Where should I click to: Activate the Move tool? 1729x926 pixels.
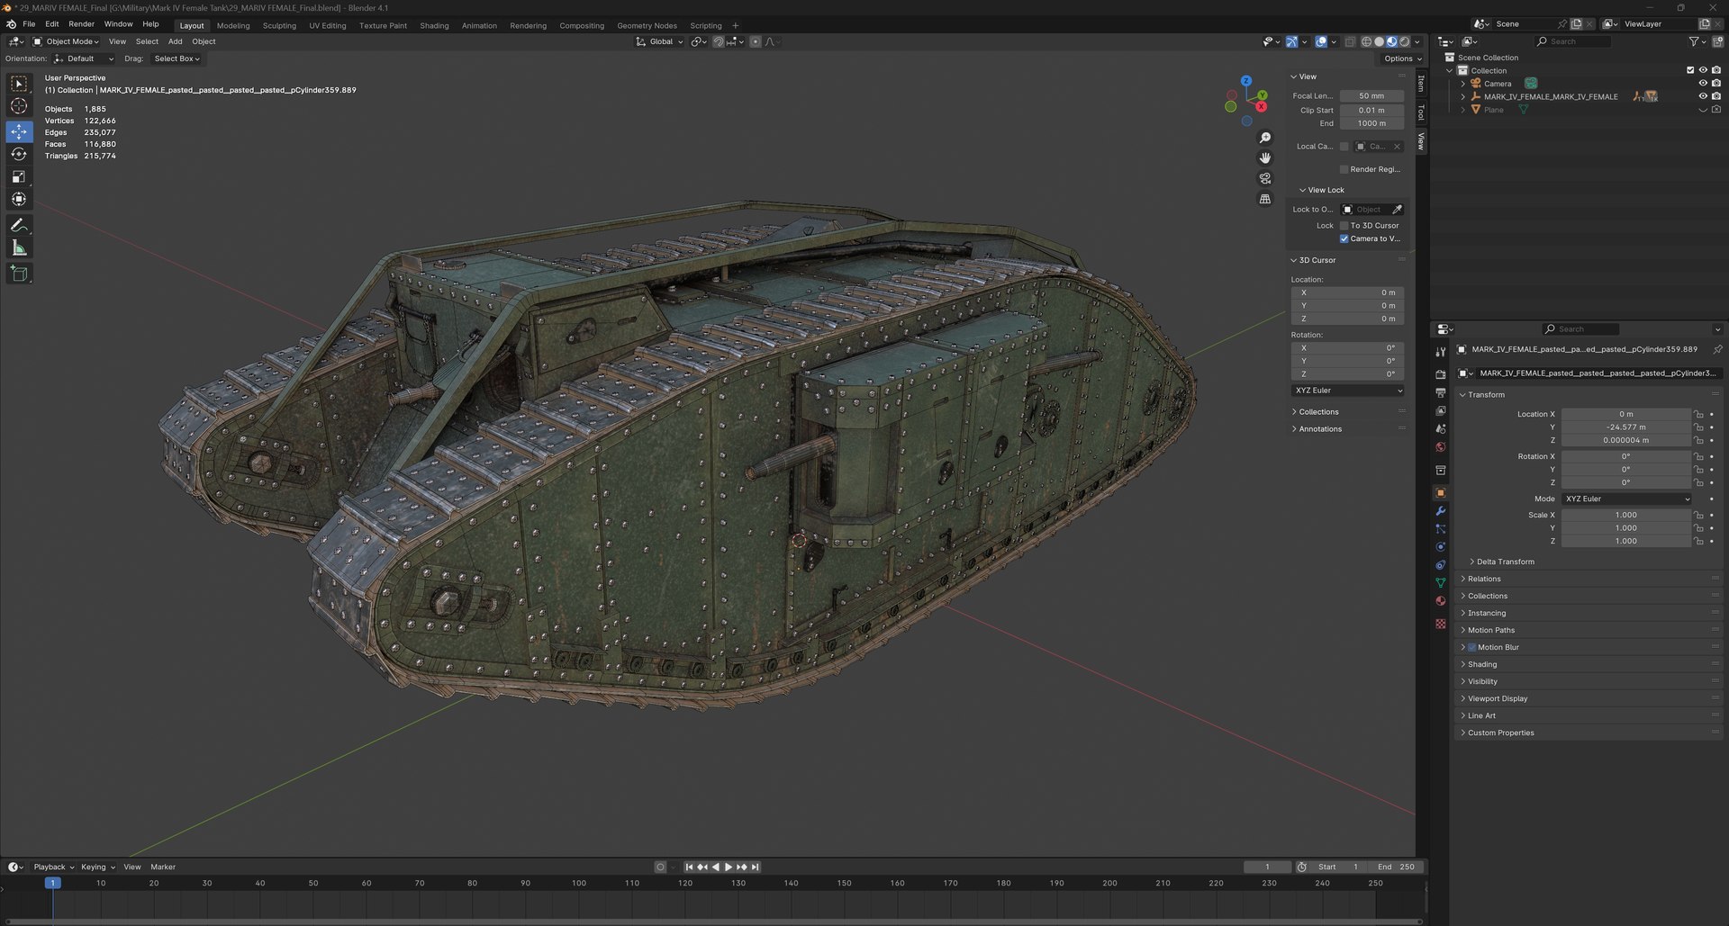pyautogui.click(x=19, y=131)
